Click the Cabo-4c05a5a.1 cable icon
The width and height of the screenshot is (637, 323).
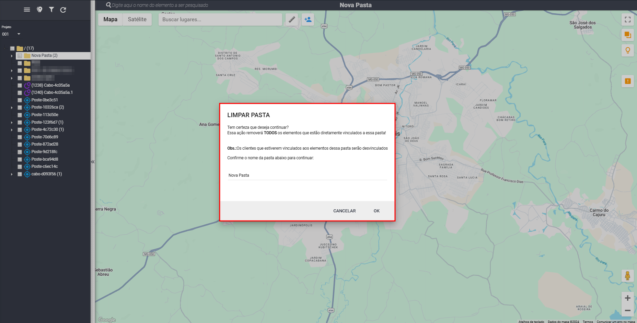(27, 92)
